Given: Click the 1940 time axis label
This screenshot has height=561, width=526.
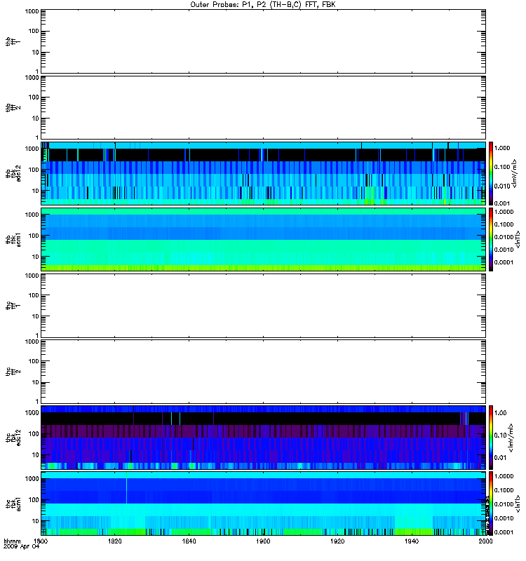Looking at the screenshot, I should point(412,541).
